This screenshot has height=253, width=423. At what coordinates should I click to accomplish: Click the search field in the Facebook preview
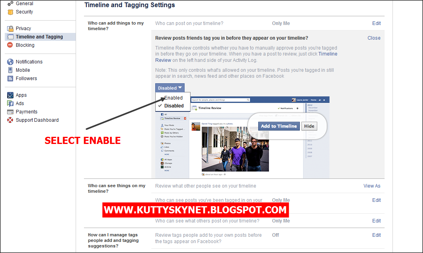coord(220,100)
